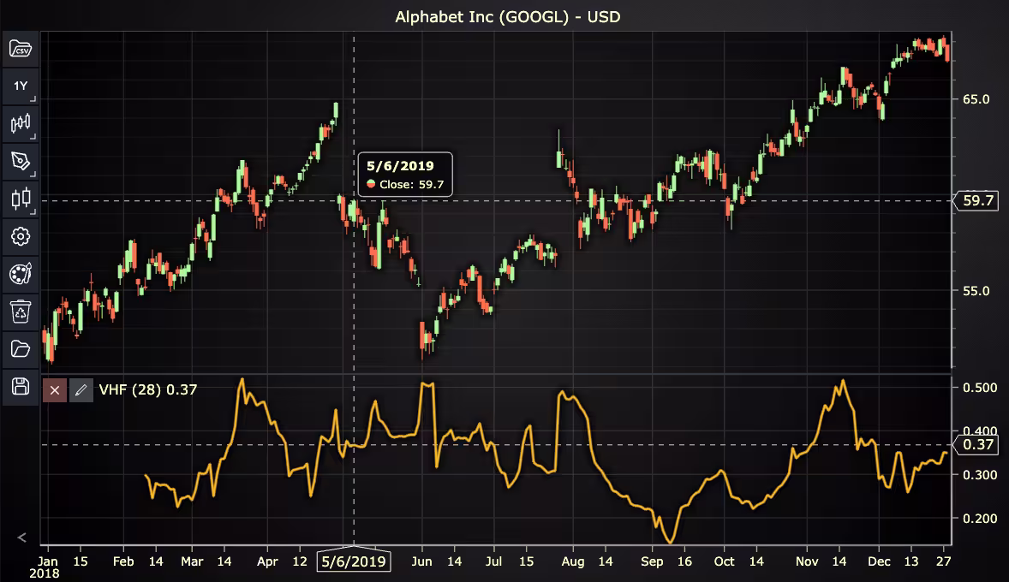The height and width of the screenshot is (582, 1009).
Task: Click the 0.37 VHF value marker
Action: pos(977,444)
